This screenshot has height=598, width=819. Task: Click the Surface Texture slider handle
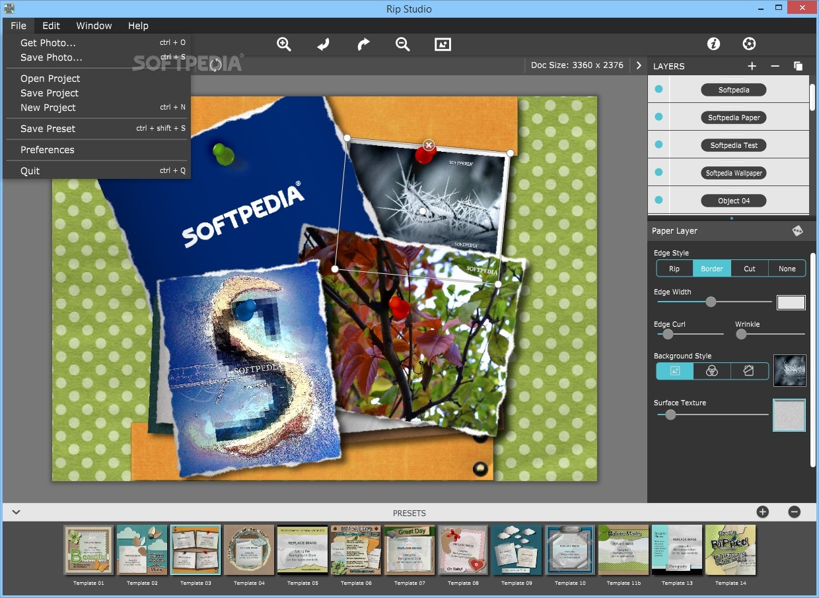(x=670, y=415)
